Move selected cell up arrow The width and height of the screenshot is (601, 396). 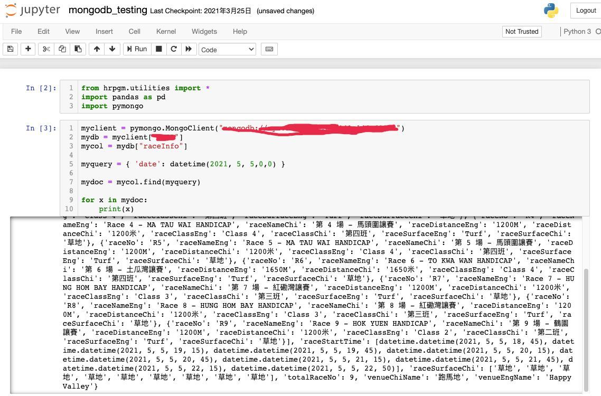97,49
